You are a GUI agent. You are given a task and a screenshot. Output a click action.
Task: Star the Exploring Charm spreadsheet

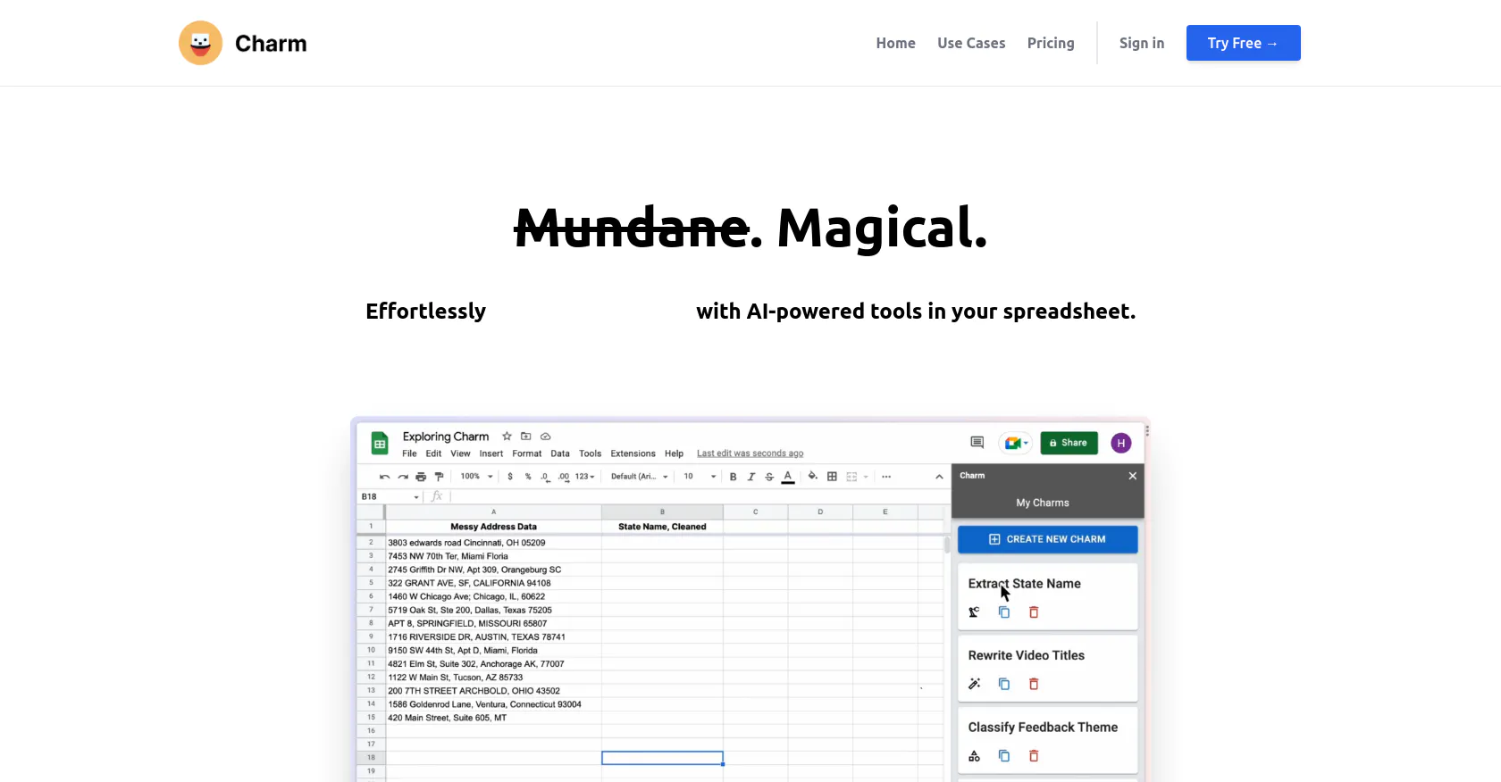point(507,437)
